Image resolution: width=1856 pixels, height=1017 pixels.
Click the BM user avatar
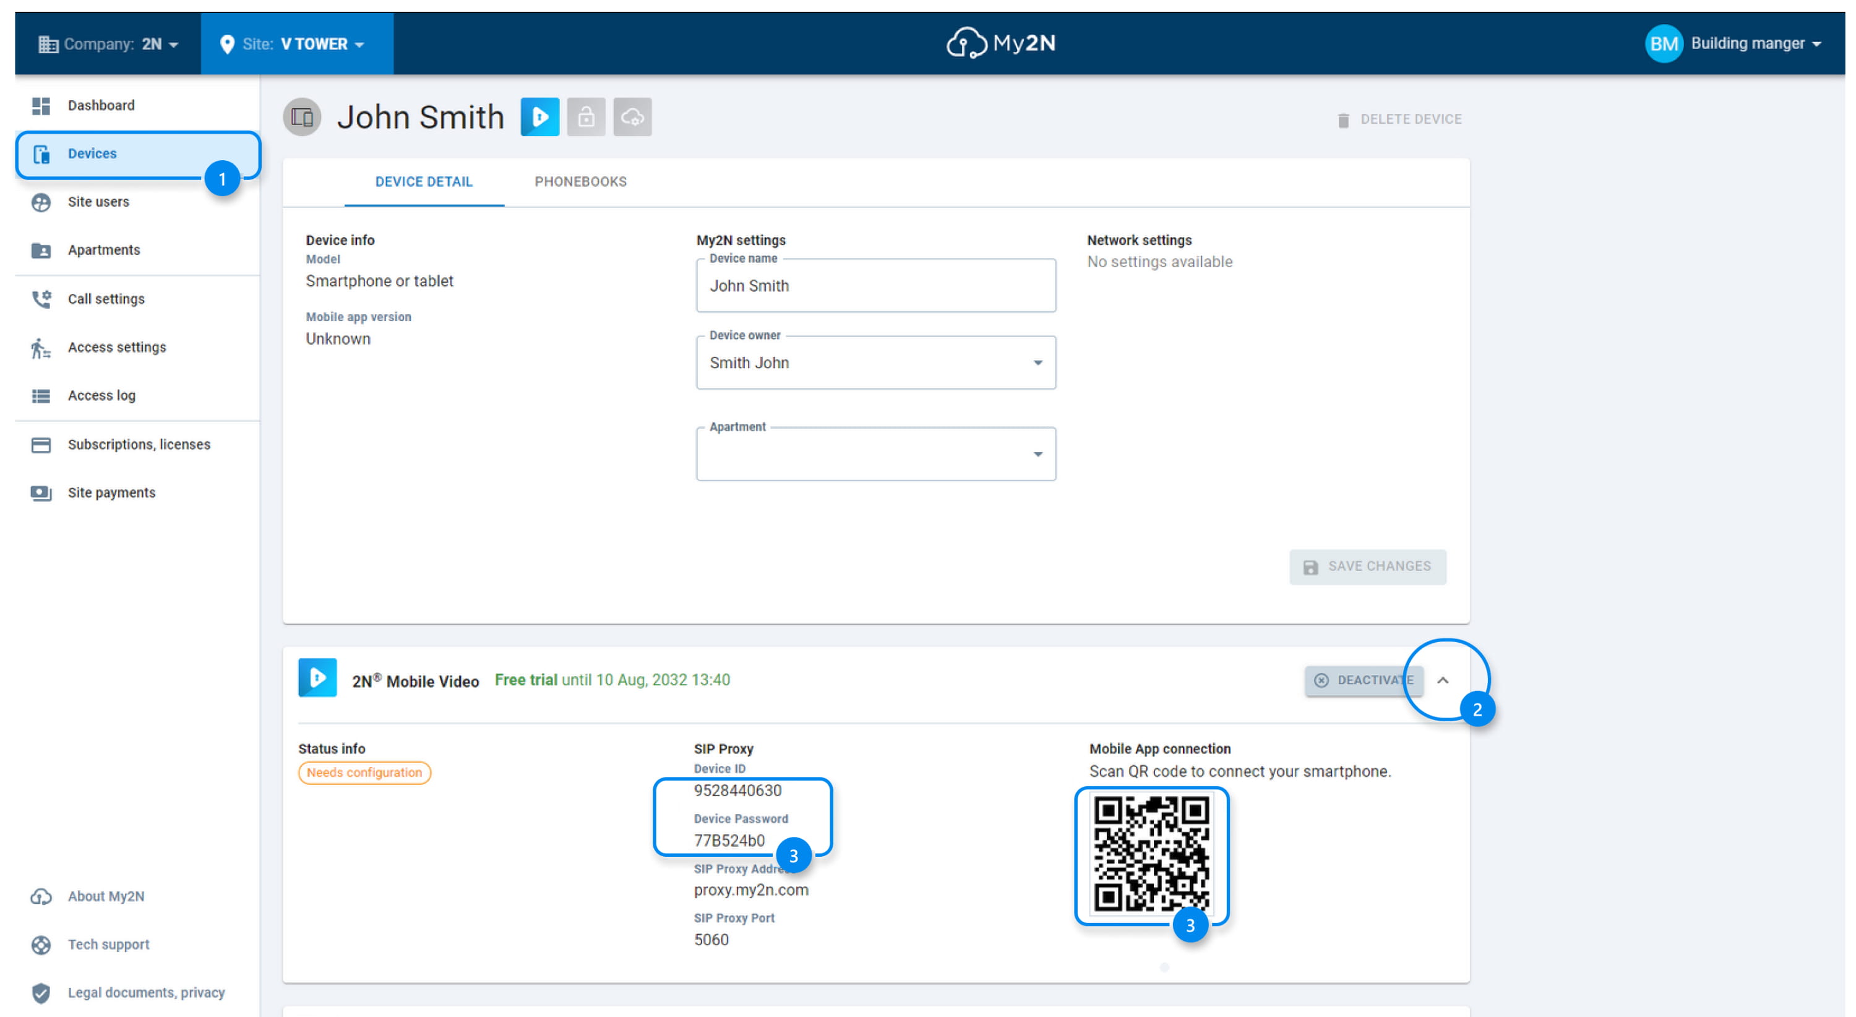click(1664, 44)
